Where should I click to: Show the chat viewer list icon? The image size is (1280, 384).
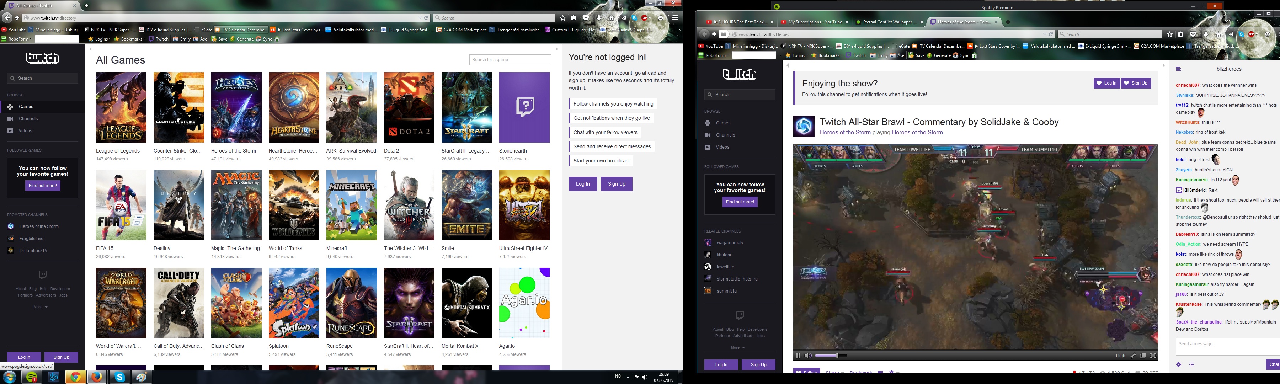click(1191, 365)
